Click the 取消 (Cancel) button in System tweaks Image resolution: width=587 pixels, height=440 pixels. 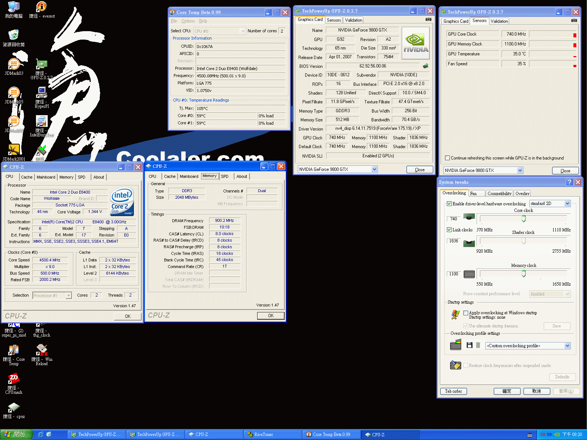537,391
